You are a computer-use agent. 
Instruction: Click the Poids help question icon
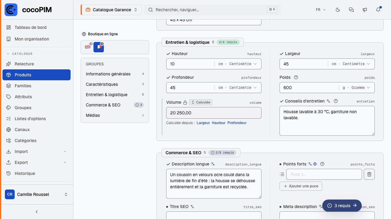(x=296, y=77)
